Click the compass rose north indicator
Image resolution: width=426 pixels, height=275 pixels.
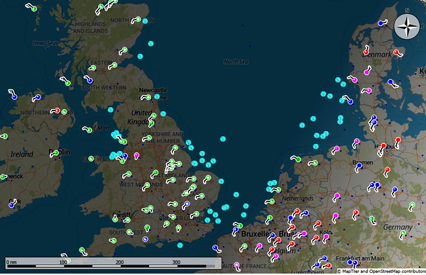tap(407, 26)
